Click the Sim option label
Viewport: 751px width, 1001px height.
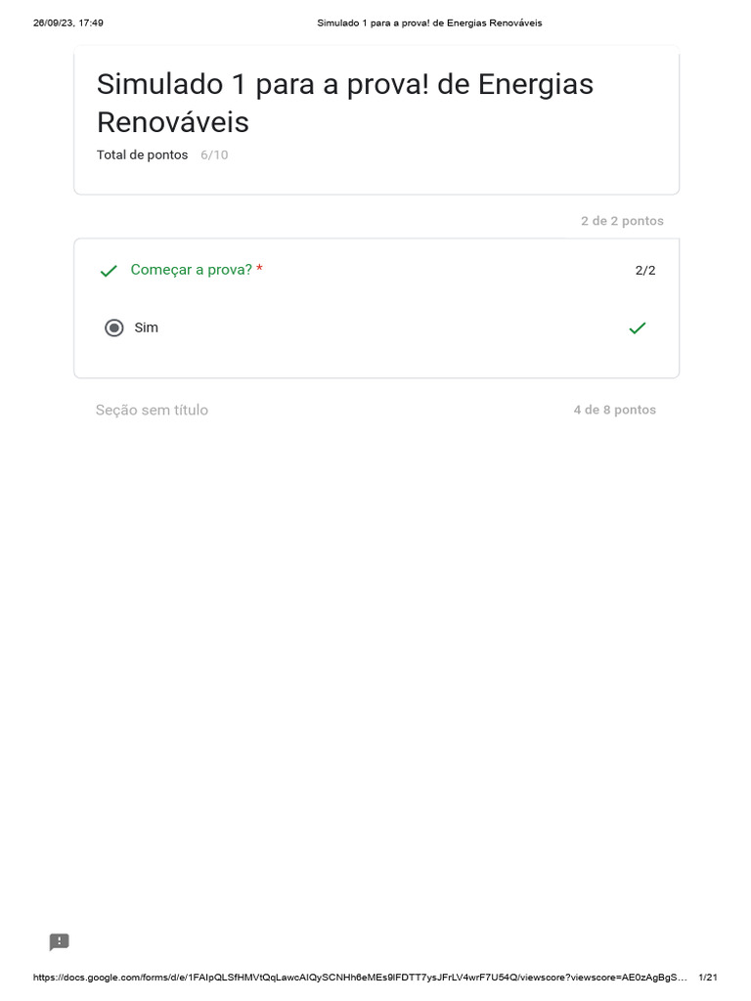pos(146,328)
